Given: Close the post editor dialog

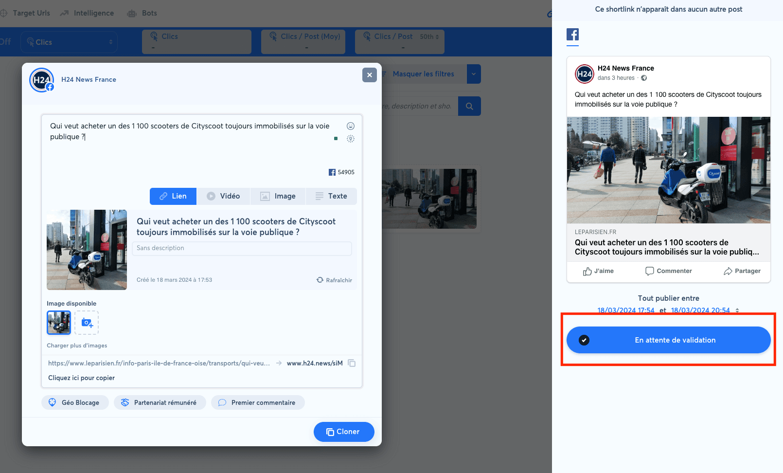Looking at the screenshot, I should (370, 75).
